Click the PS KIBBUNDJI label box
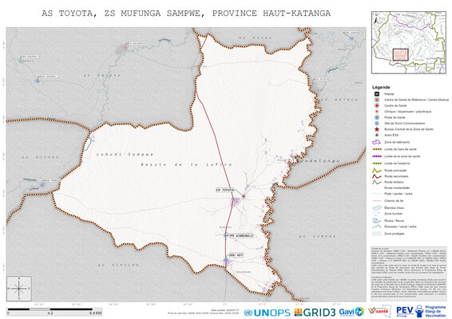452x319 pixels. click(x=241, y=236)
